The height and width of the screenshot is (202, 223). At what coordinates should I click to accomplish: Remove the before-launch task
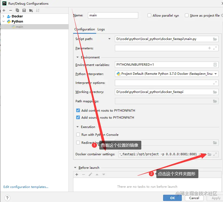(x=83, y=174)
